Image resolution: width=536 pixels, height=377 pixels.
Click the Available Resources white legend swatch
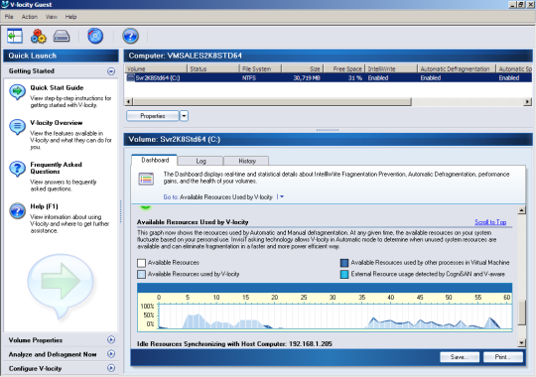(141, 263)
